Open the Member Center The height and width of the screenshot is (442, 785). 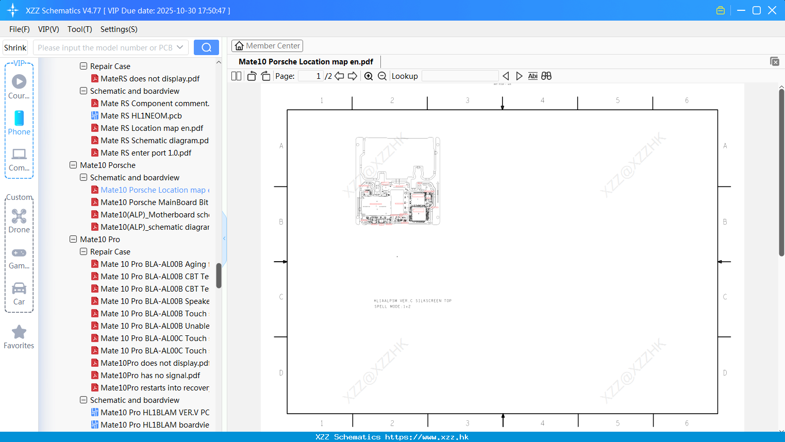267,46
